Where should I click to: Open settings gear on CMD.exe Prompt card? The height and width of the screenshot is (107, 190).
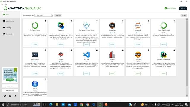45,21
